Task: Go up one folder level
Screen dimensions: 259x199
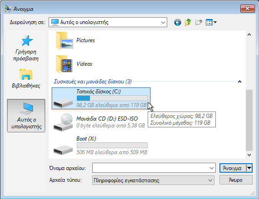Action: click(x=188, y=22)
